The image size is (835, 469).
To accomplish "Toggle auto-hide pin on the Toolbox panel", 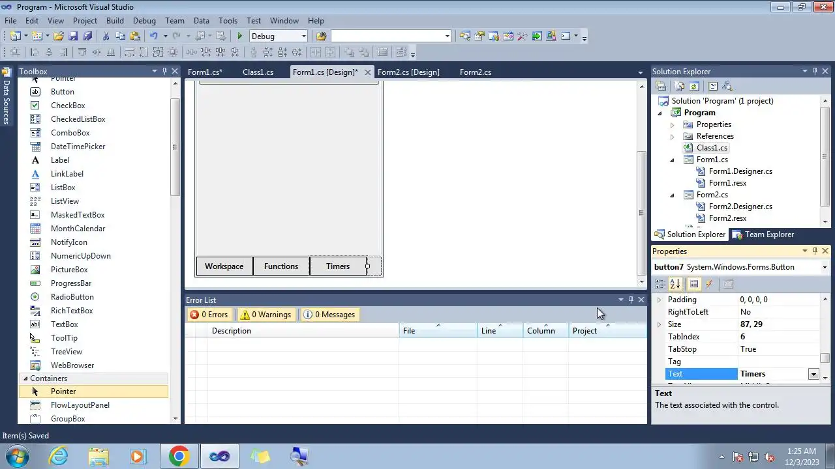I will point(164,71).
